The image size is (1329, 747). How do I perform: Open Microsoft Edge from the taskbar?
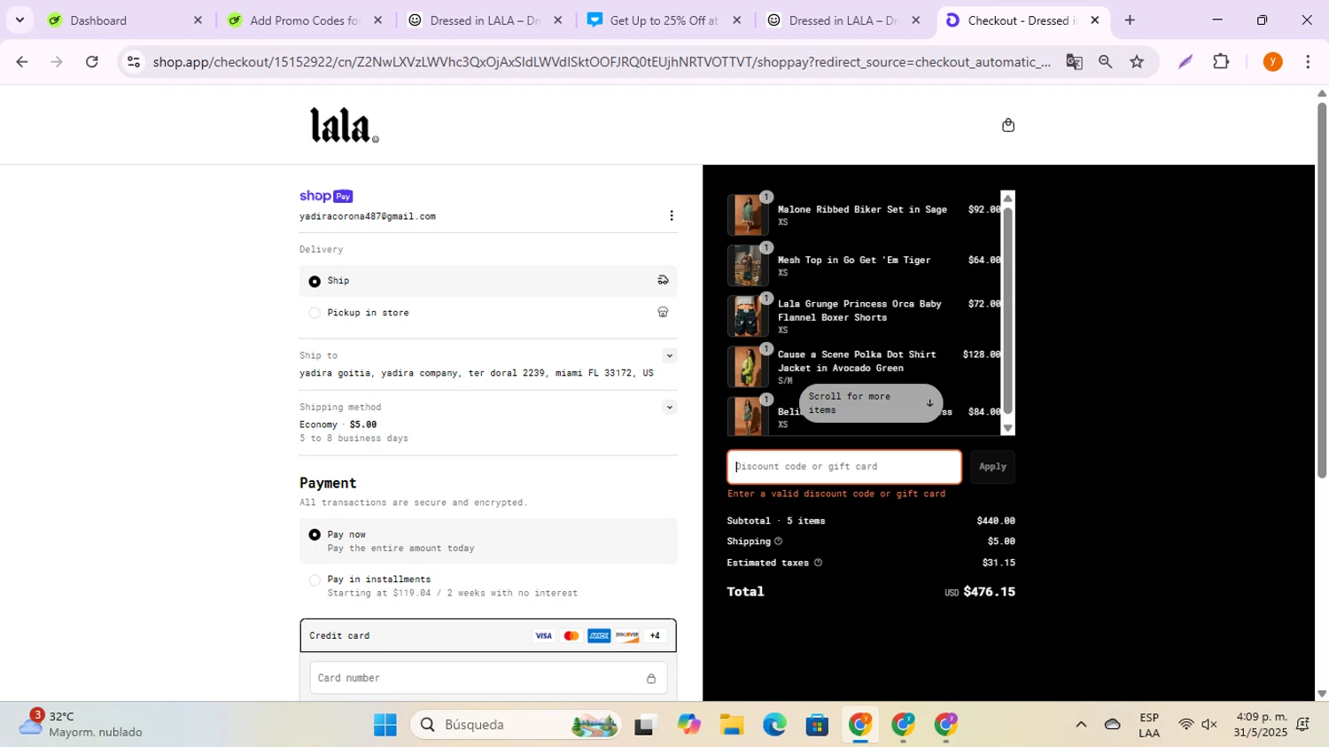(x=774, y=725)
